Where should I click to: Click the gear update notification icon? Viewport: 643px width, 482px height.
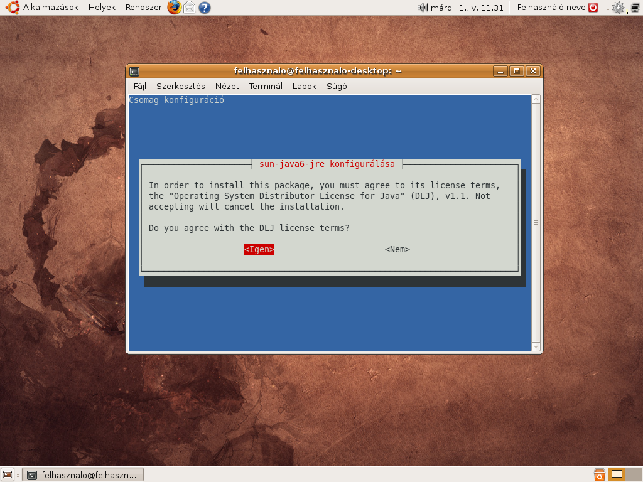(618, 8)
